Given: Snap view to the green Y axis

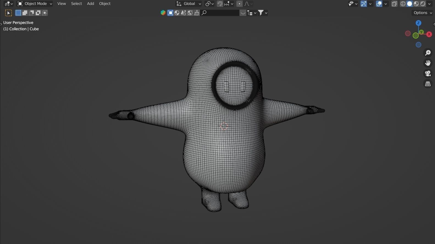Looking at the screenshot, I should pyautogui.click(x=421, y=32).
